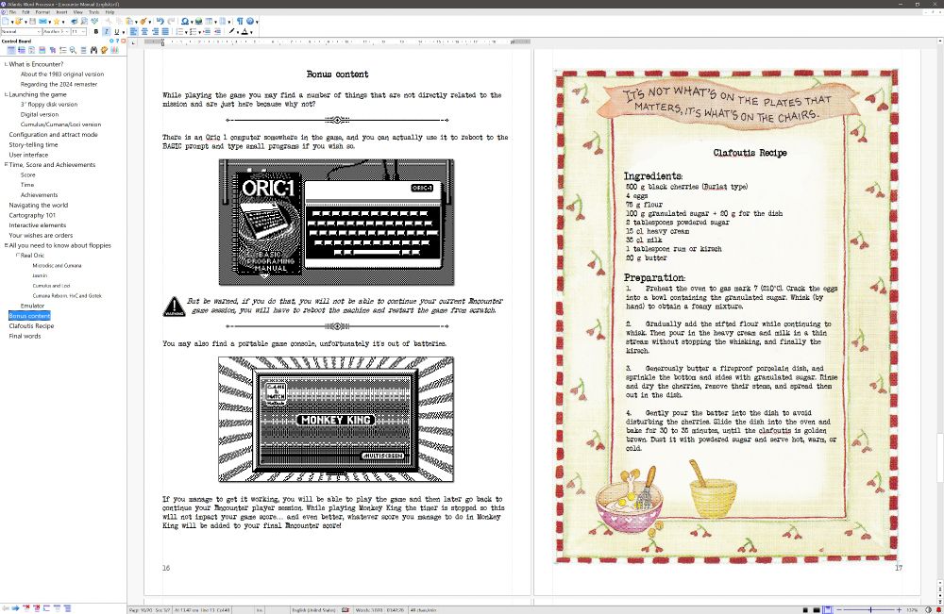Click the blue next arrow below outline
Viewport: 944px width, 614px height.
(x=15, y=608)
